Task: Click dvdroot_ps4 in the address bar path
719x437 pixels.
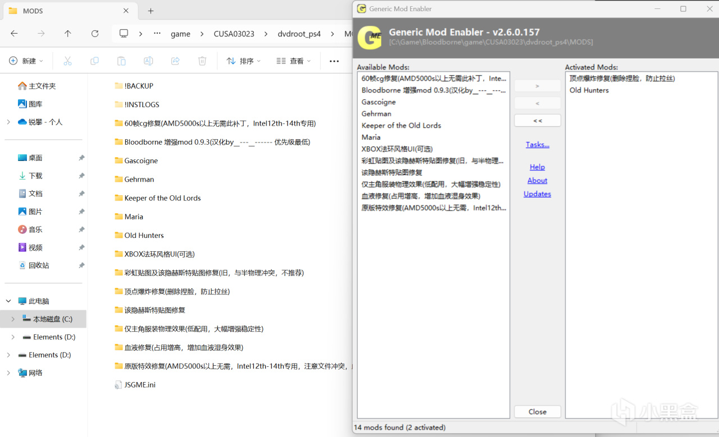Action: (299, 34)
